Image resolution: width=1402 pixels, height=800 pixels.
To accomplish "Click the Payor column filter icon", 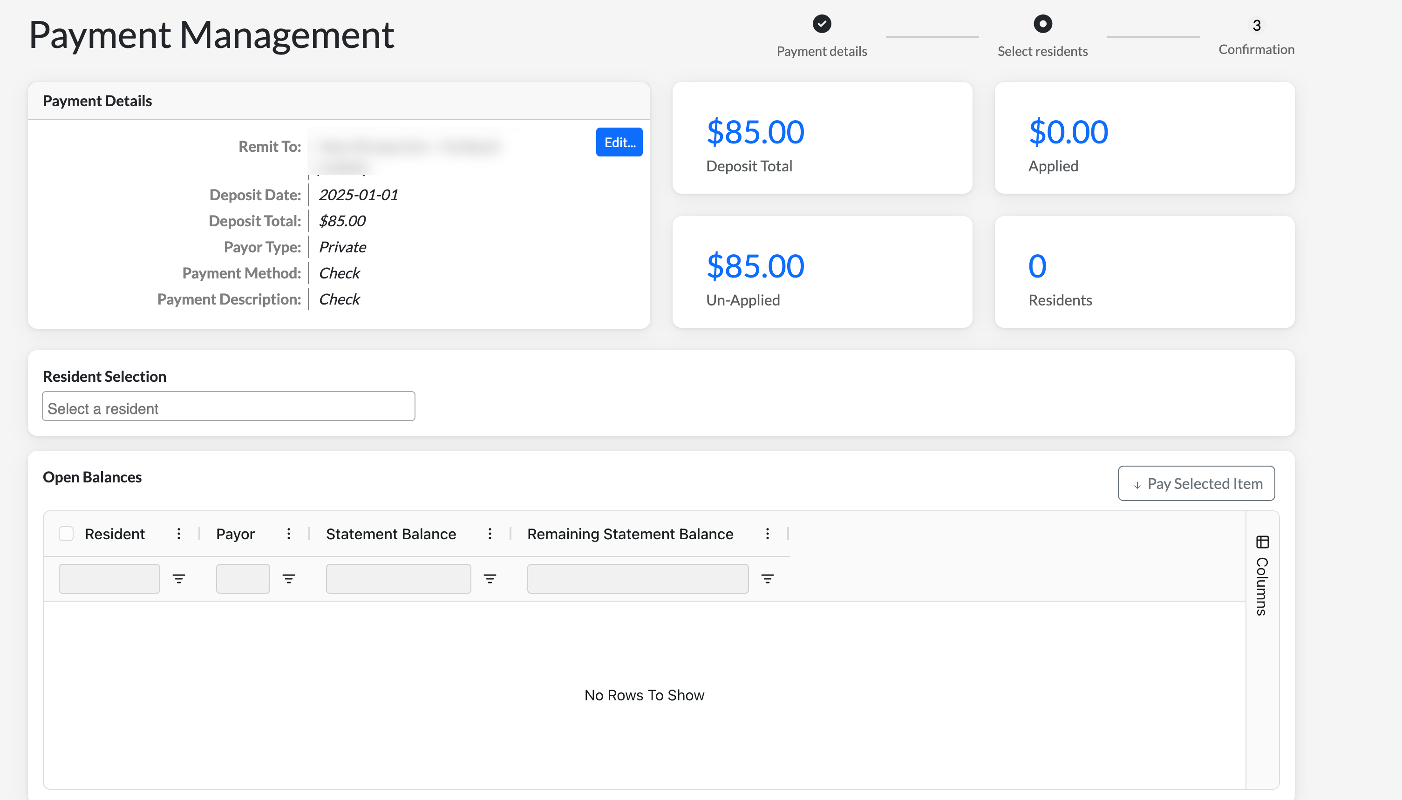I will pos(288,578).
